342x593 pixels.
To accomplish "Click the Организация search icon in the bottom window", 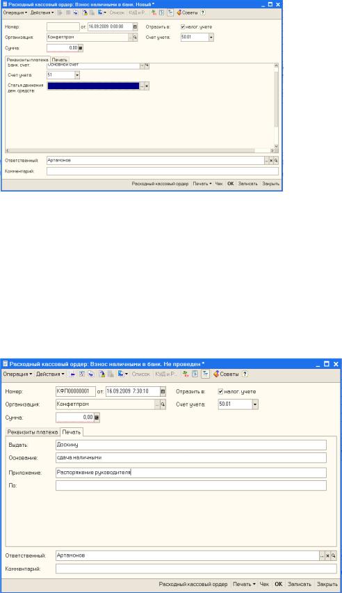I will point(163,404).
